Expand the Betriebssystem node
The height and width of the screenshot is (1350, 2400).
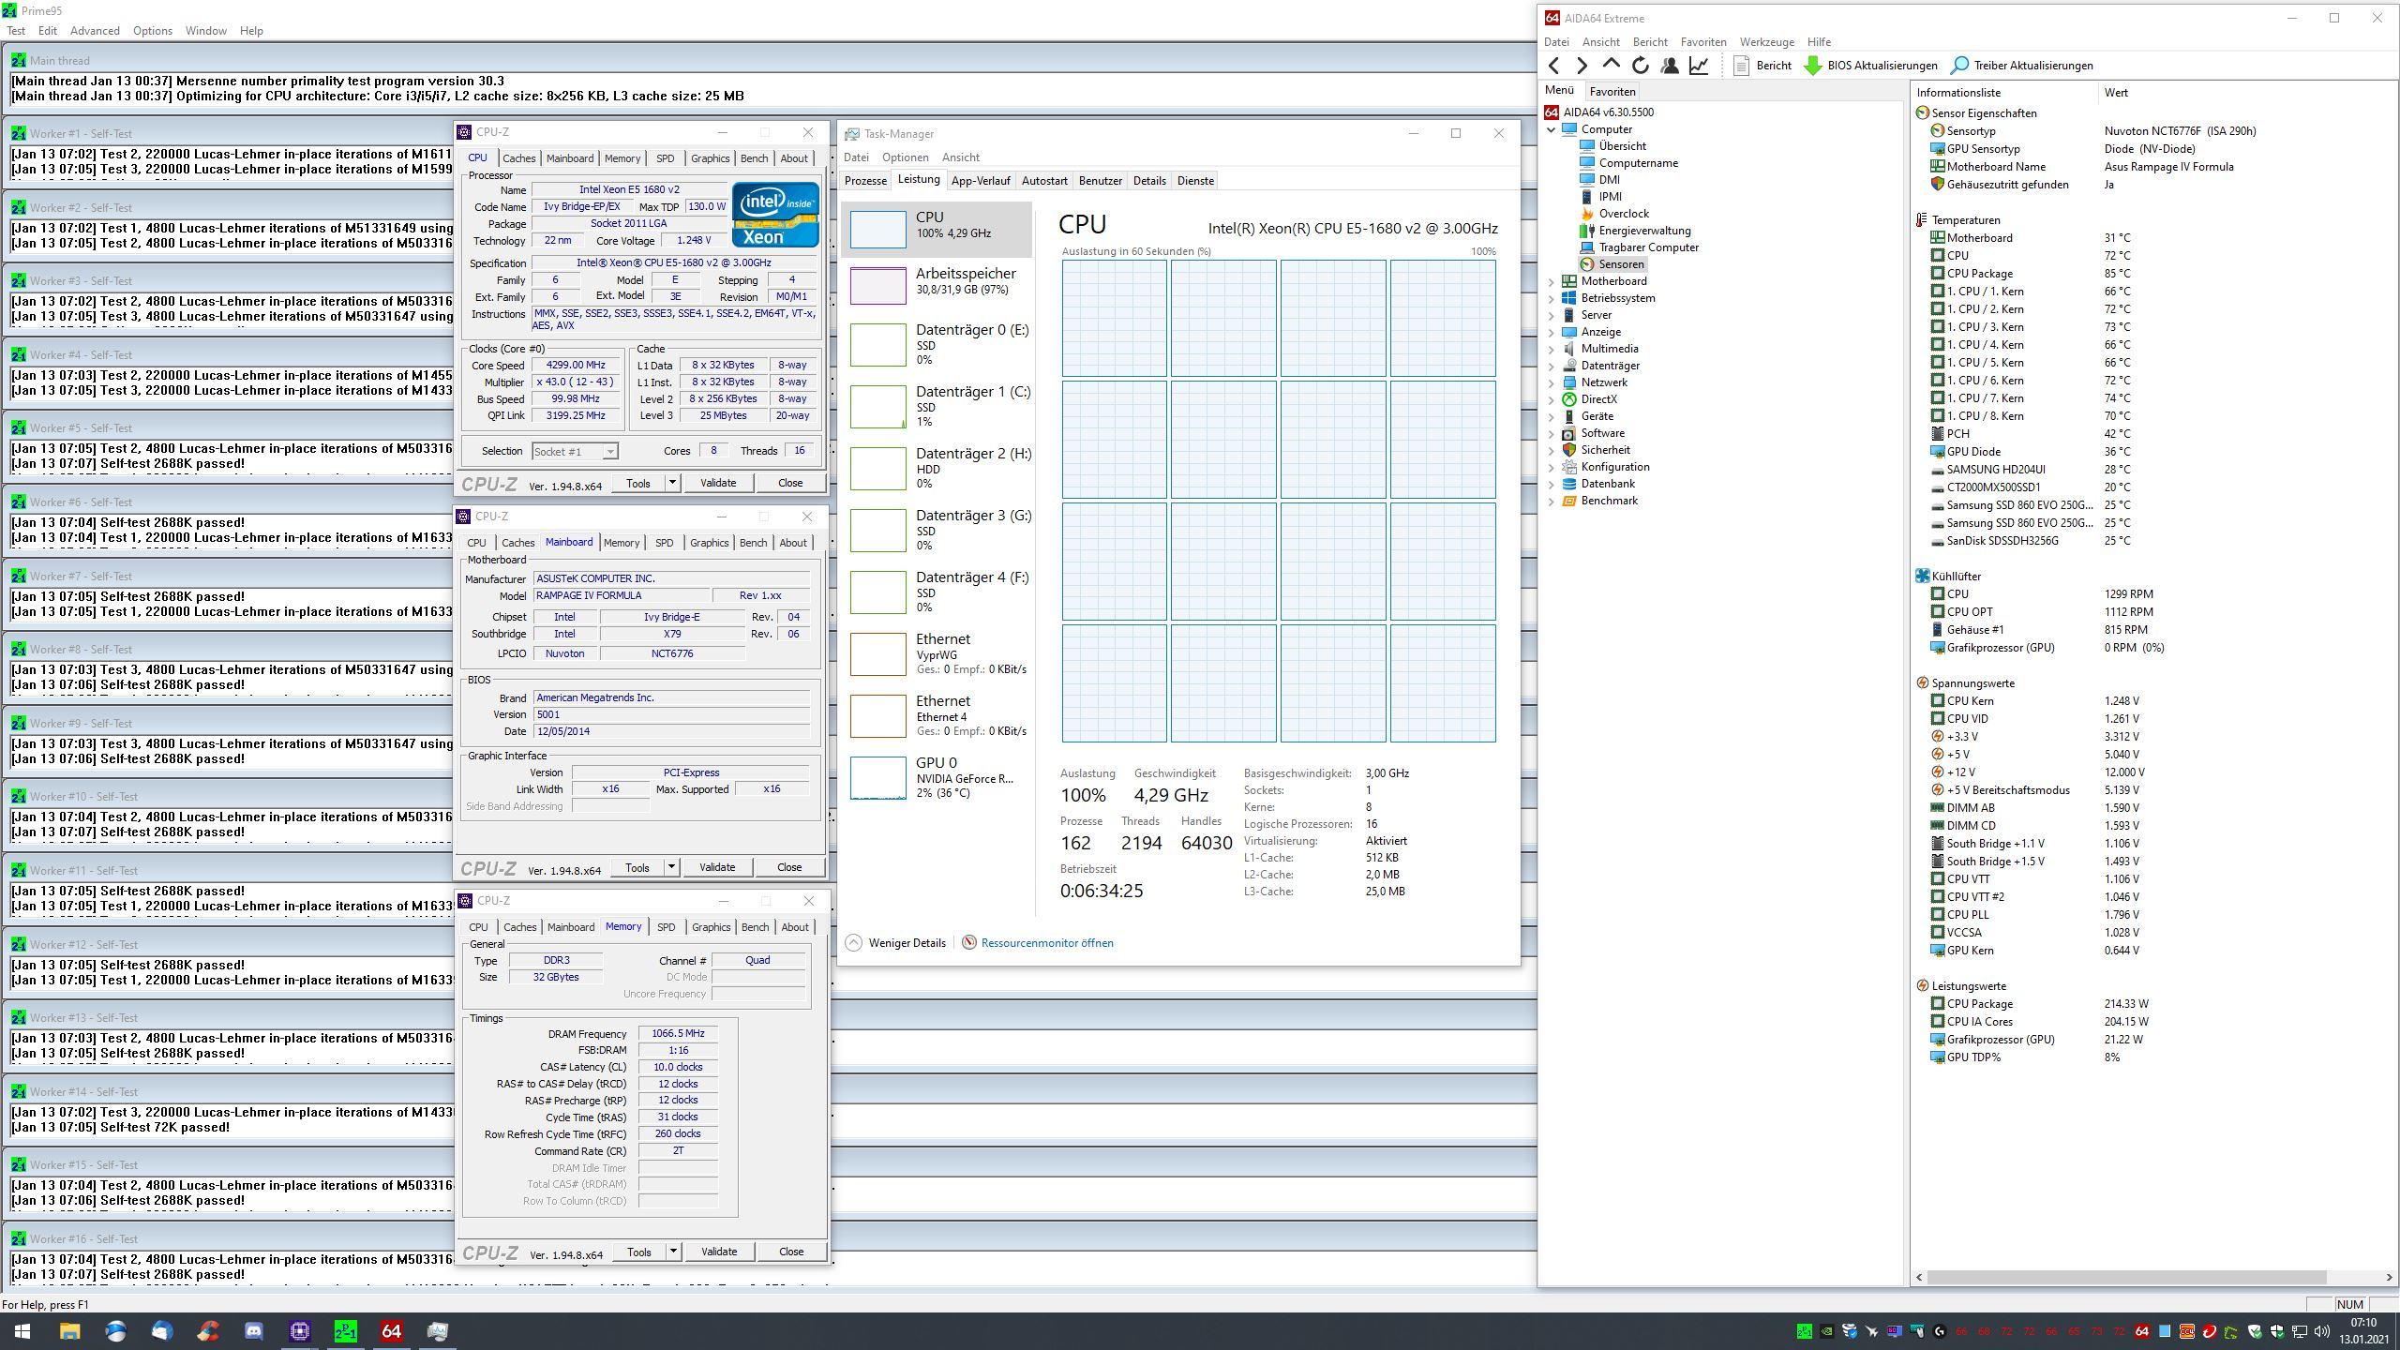(x=1551, y=298)
